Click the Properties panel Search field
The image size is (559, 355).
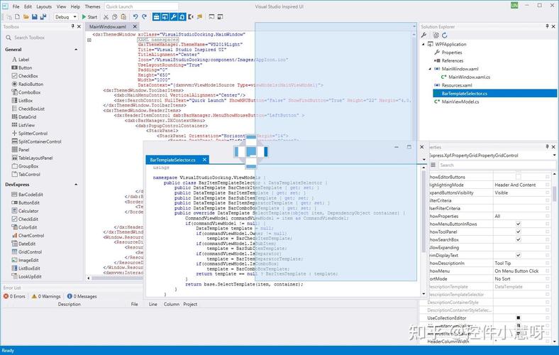[x=497, y=165]
